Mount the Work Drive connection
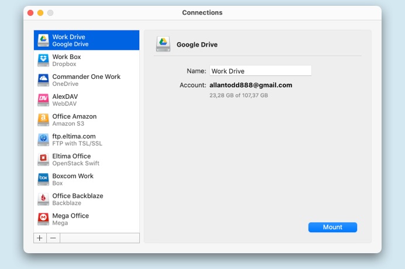 [x=332, y=227]
